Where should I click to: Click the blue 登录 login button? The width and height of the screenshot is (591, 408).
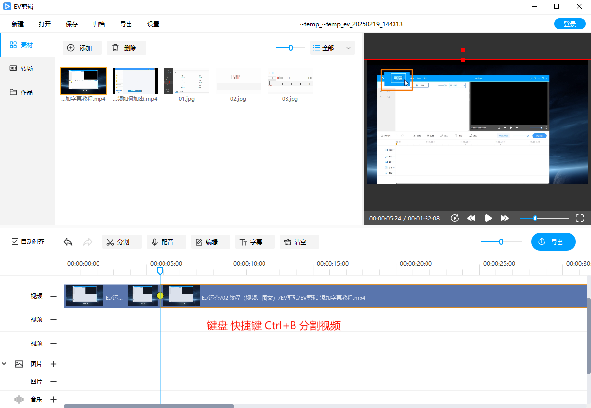click(569, 24)
